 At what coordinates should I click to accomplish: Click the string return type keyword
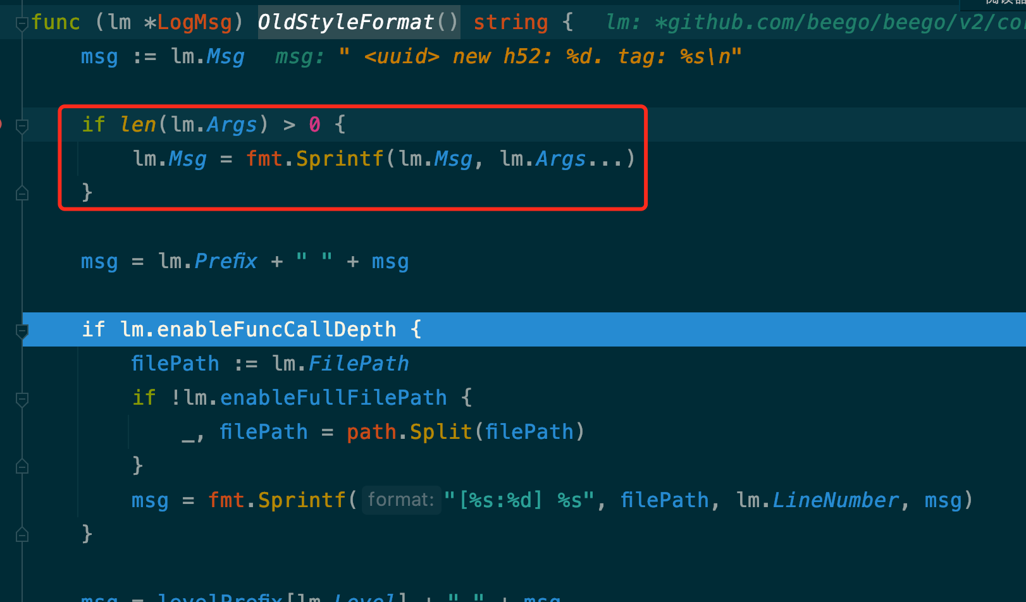click(510, 21)
